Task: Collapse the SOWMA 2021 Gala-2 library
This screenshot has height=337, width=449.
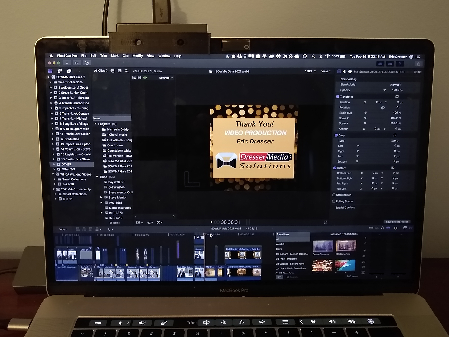Action: (x=48, y=77)
